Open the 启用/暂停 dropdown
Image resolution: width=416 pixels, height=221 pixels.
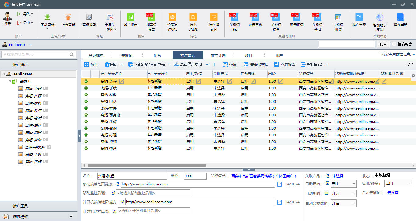point(398,184)
